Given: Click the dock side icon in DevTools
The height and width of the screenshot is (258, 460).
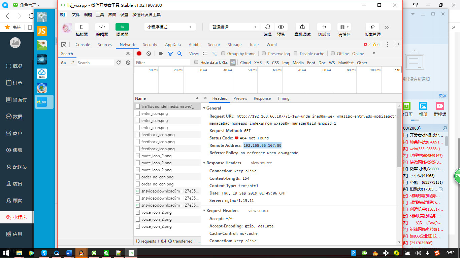Looking at the screenshot, I should tap(397, 45).
